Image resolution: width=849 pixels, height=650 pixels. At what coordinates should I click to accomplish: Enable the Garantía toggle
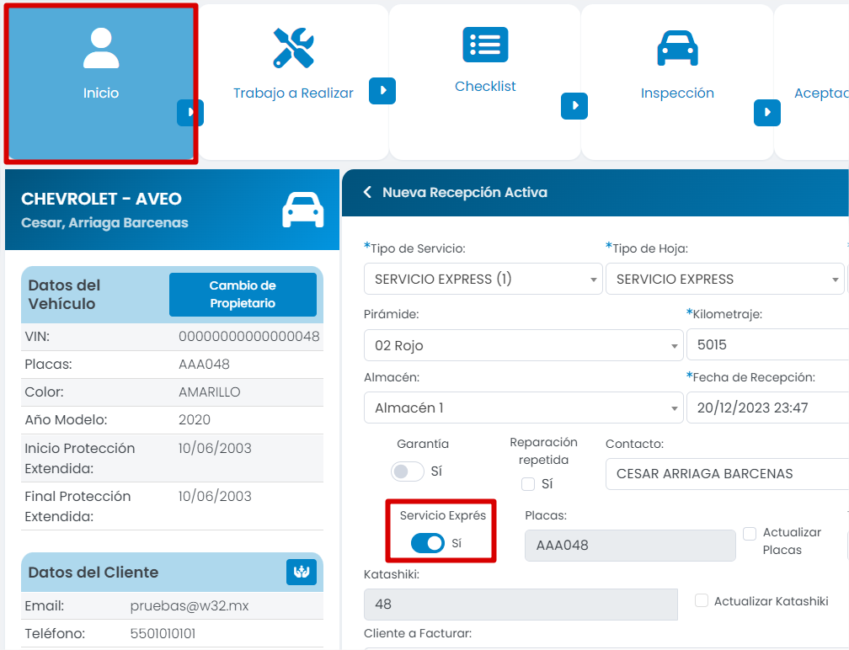[408, 472]
